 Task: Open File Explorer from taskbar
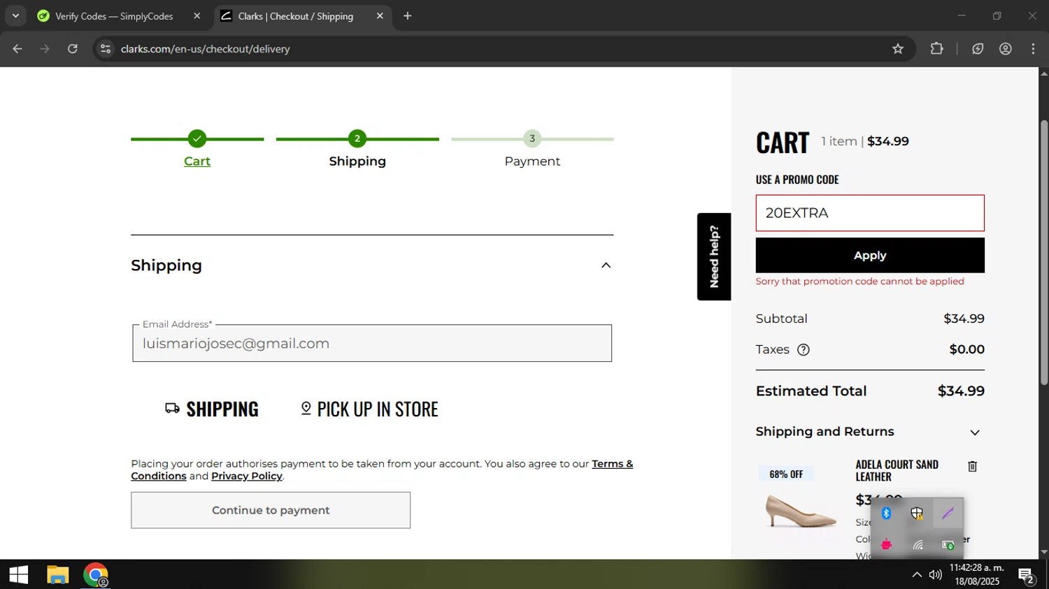click(57, 574)
